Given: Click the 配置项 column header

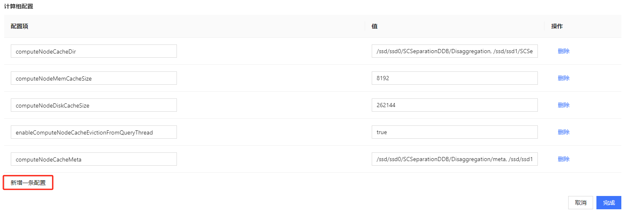Looking at the screenshot, I should (20, 26).
